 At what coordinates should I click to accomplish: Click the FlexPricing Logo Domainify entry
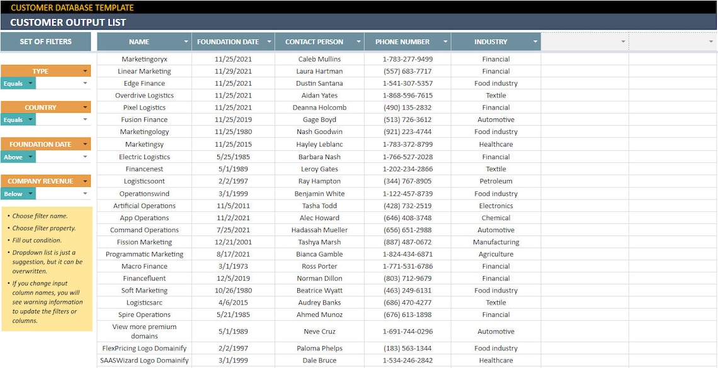tap(144, 347)
